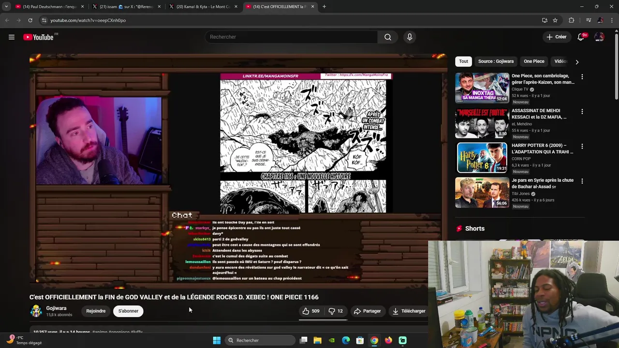The height and width of the screenshot is (348, 619).
Task: Open the account avatar menu
Action: pos(599,37)
